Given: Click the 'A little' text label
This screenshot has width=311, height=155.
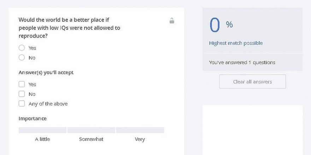Looking at the screenshot, I should click(x=42, y=139).
